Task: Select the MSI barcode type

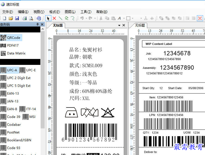Action: (29, 117)
